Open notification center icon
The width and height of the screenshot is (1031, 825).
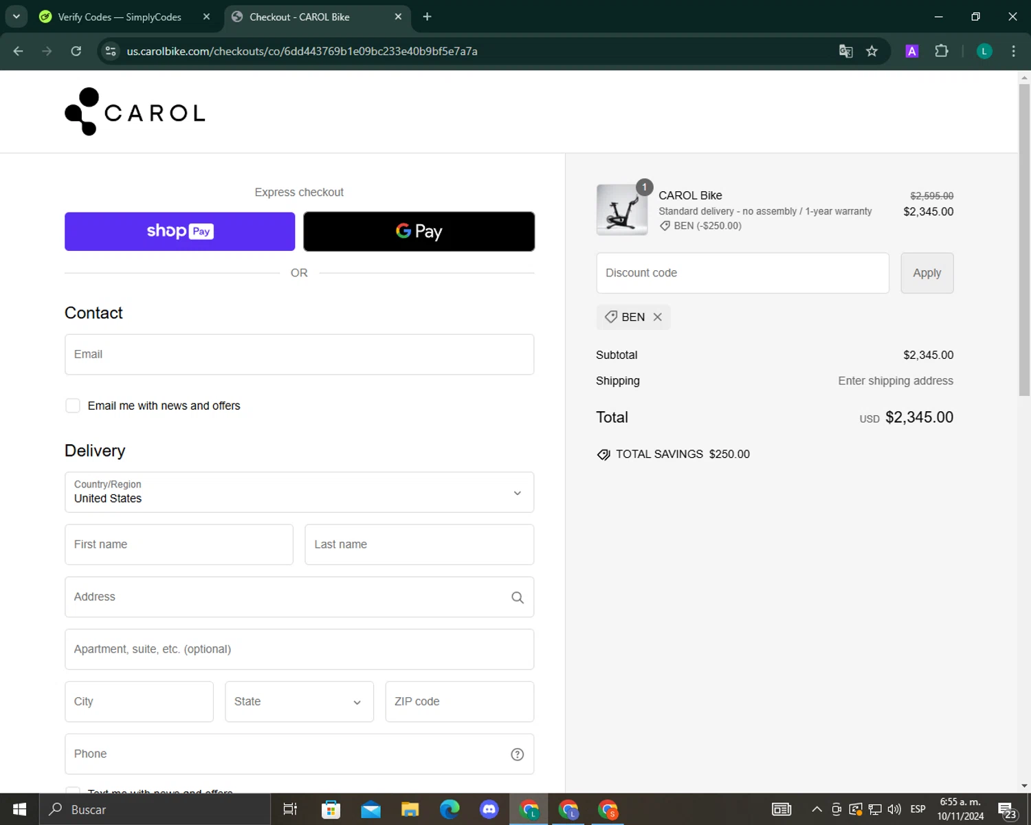coord(1008,811)
